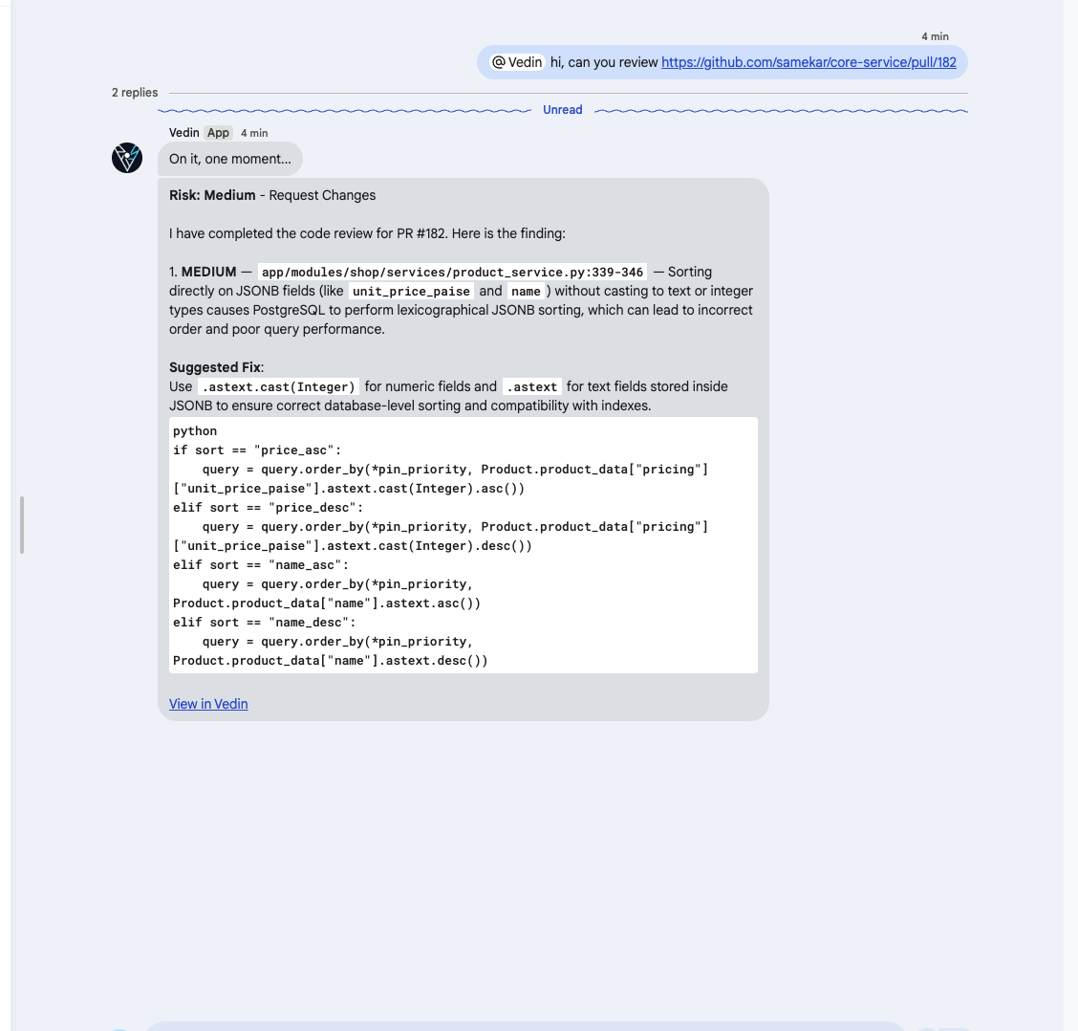
Task: Click the code line 'elif sort == "name_desc":'
Action: 265,623
